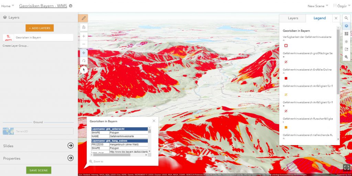
Task: Click the globe icon beside scene title
Action: point(71,6)
